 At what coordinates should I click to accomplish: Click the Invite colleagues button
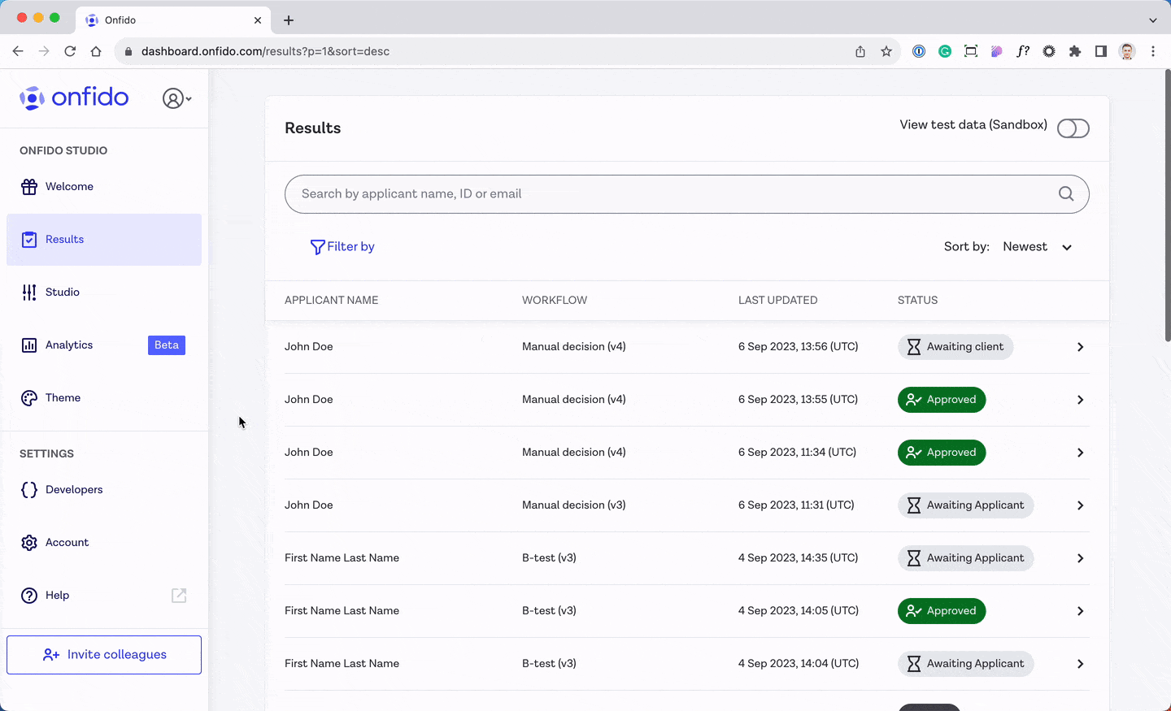(104, 655)
